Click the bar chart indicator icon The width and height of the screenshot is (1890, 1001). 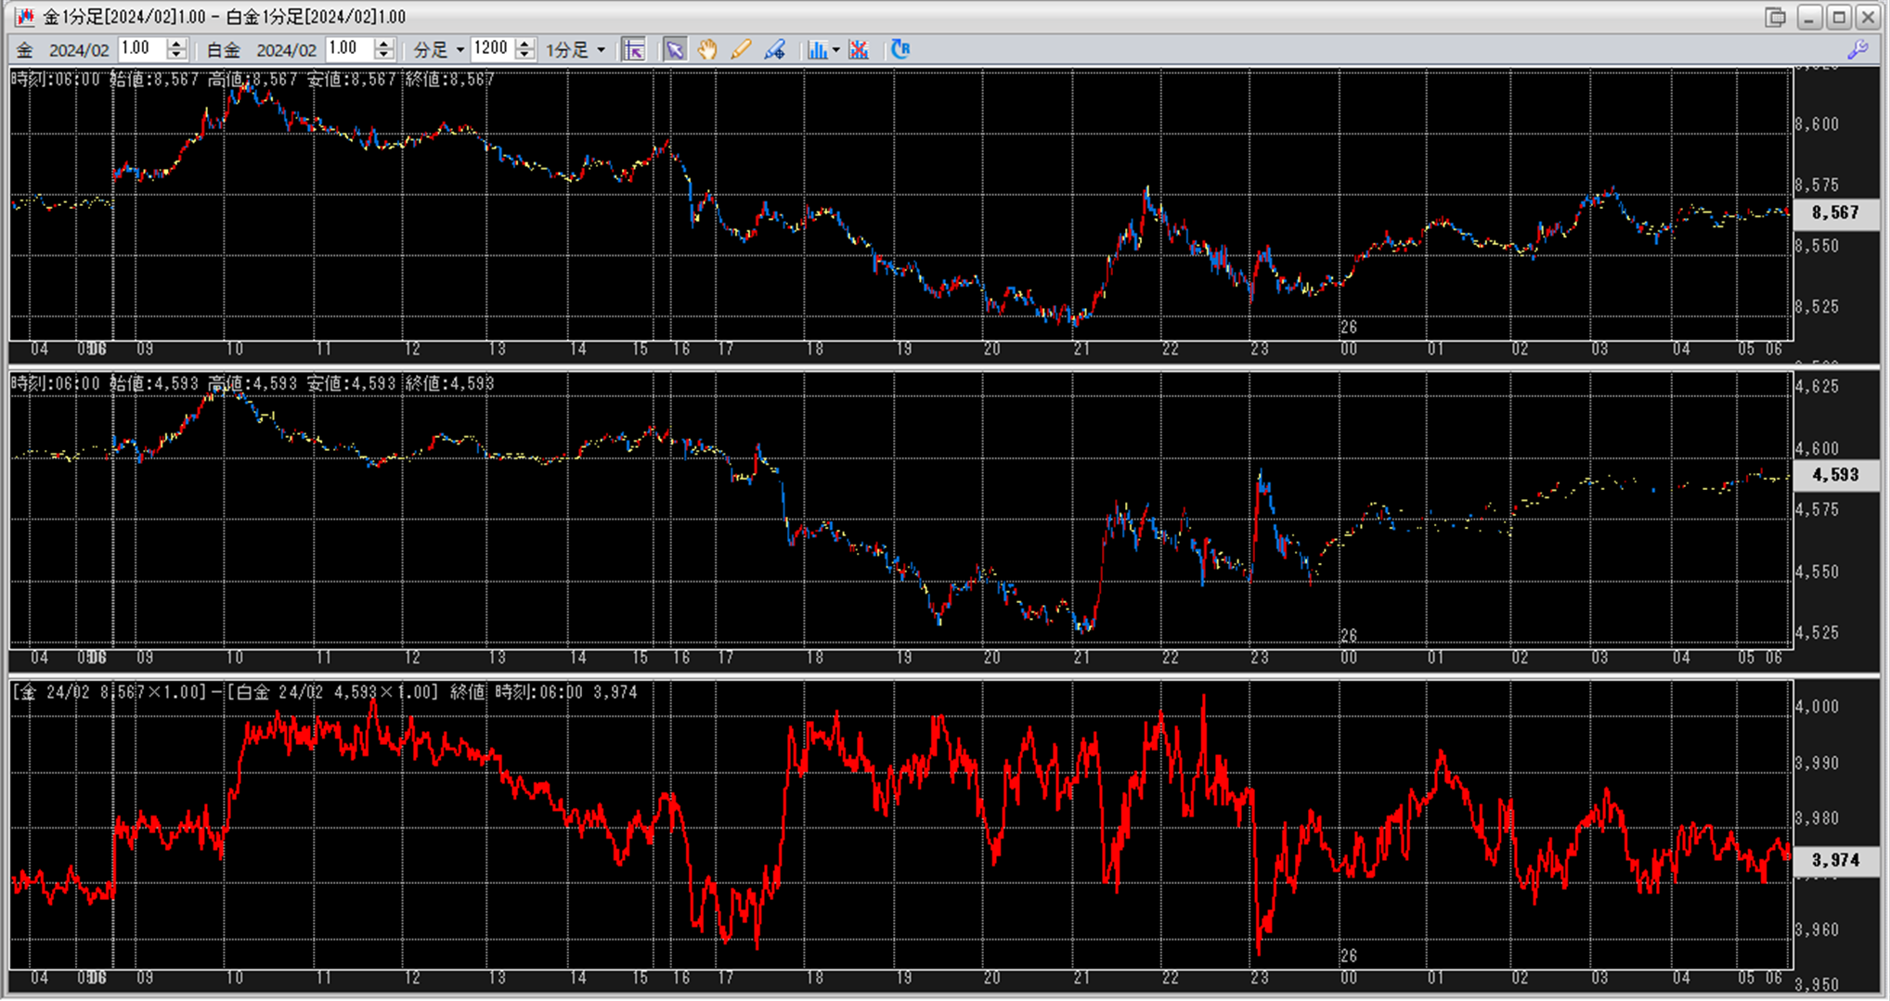click(x=817, y=50)
